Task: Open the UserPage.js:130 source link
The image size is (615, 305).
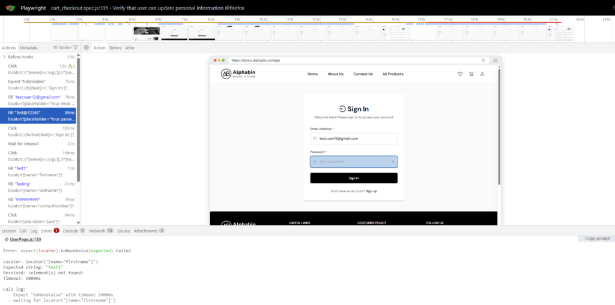Action: [x=23, y=239]
